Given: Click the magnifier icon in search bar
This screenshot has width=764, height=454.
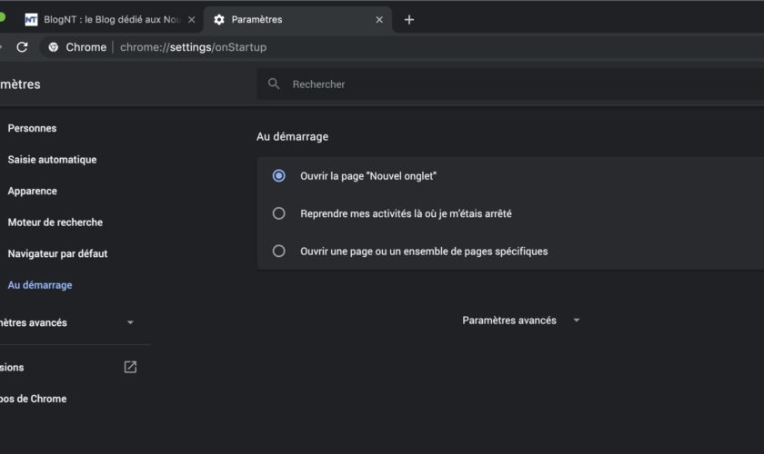Looking at the screenshot, I should [273, 84].
